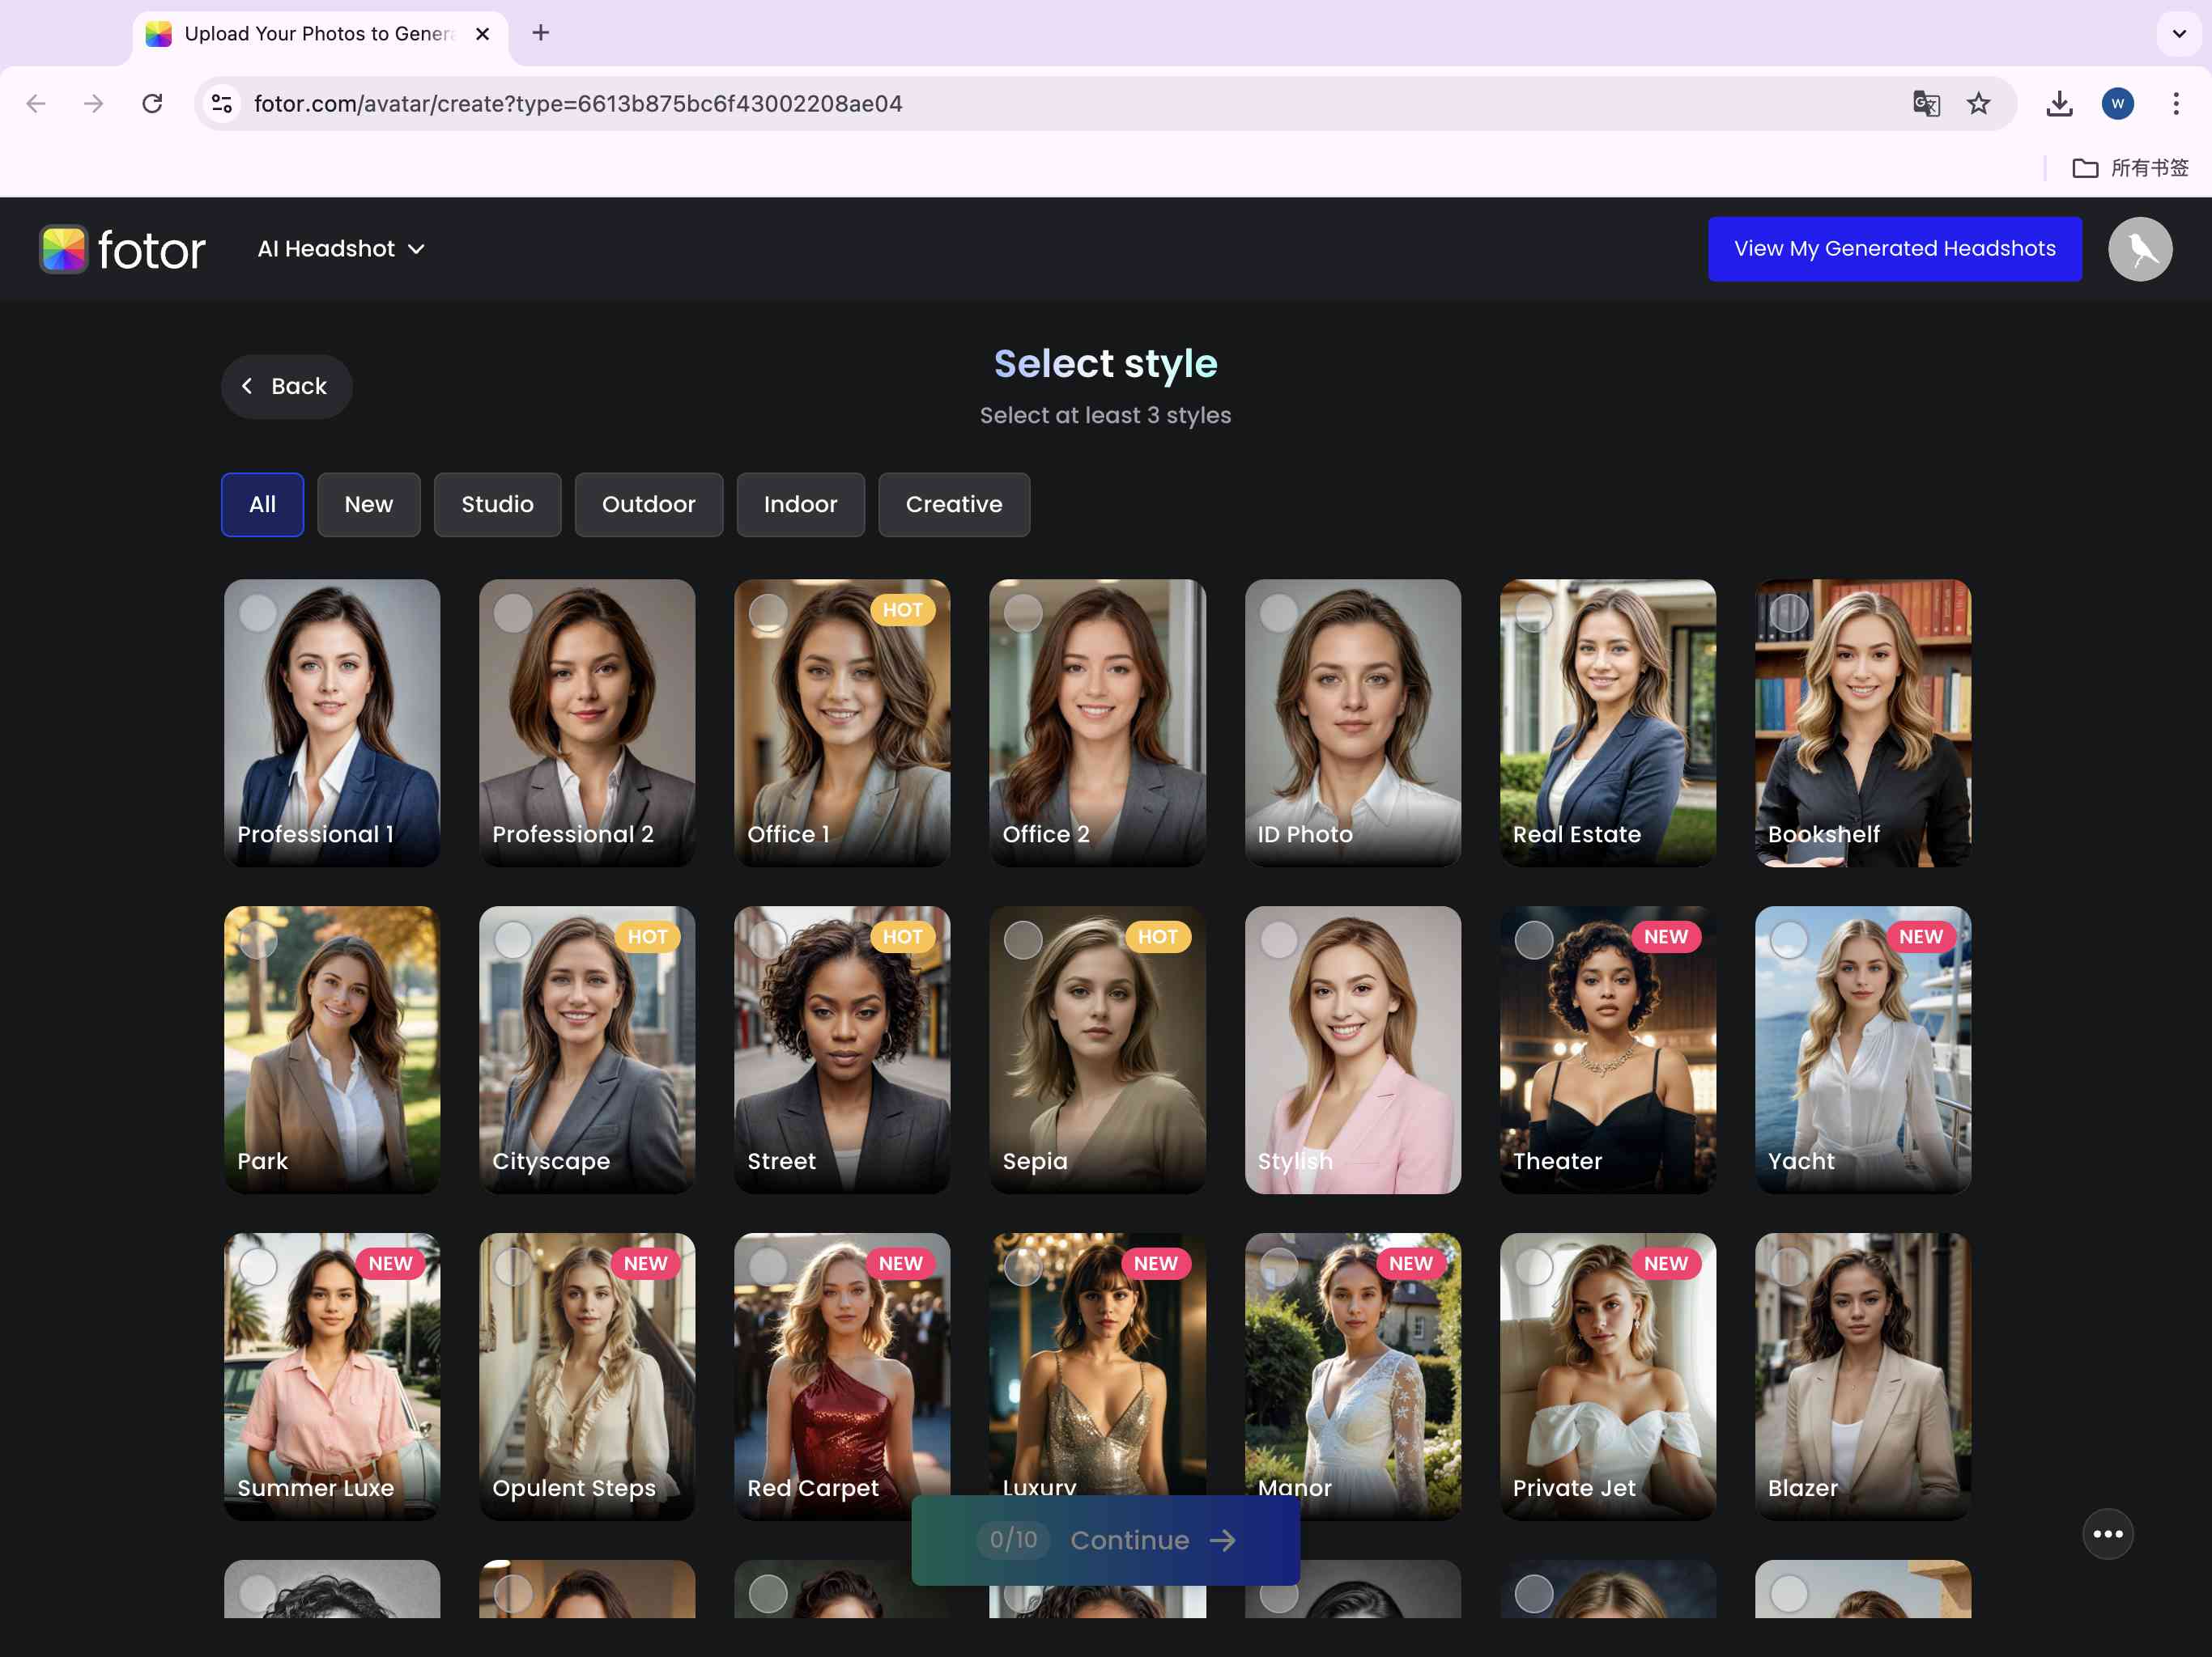This screenshot has width=2212, height=1657.
Task: Check the Theater style circle
Action: pos(1534,940)
